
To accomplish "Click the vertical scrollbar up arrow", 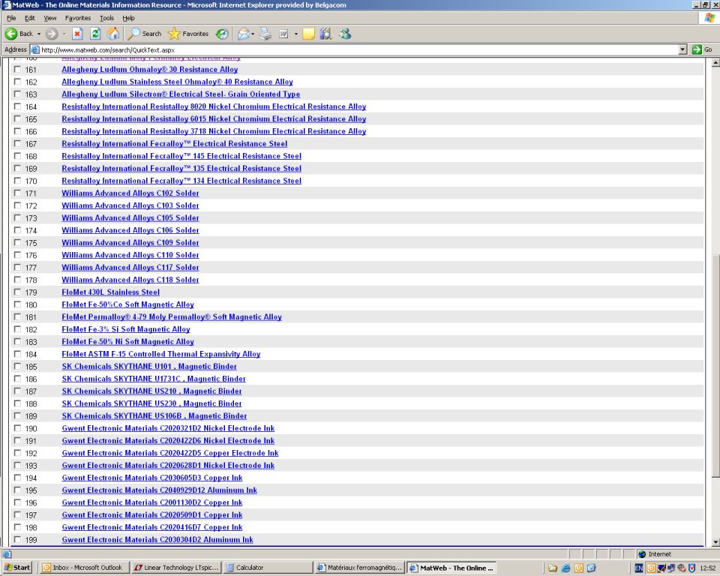I will 715,62.
